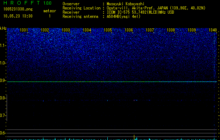Click the Receiving antenna field label
The width and height of the screenshot is (220, 140).
click(x=80, y=16)
